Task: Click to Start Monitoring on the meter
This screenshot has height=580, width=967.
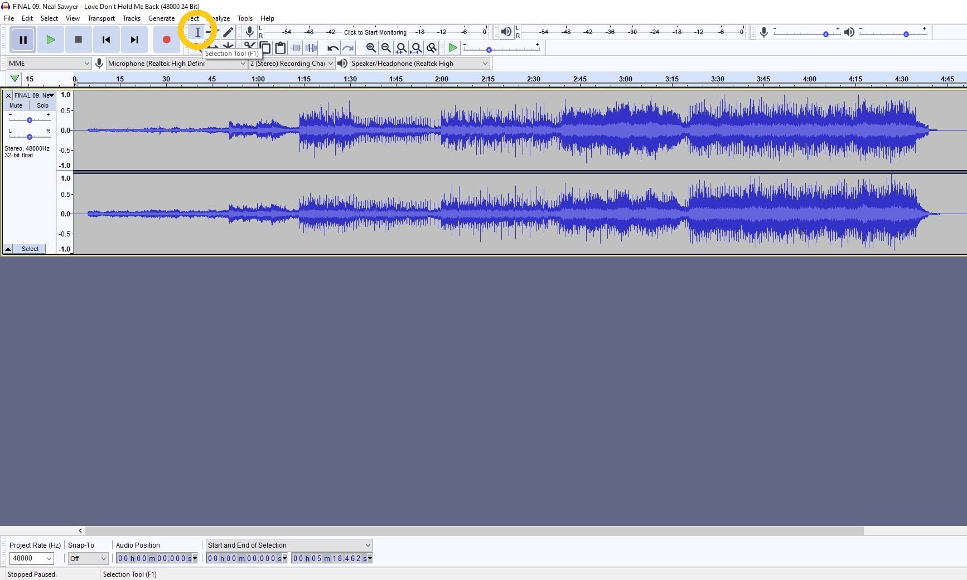Action: point(375,32)
